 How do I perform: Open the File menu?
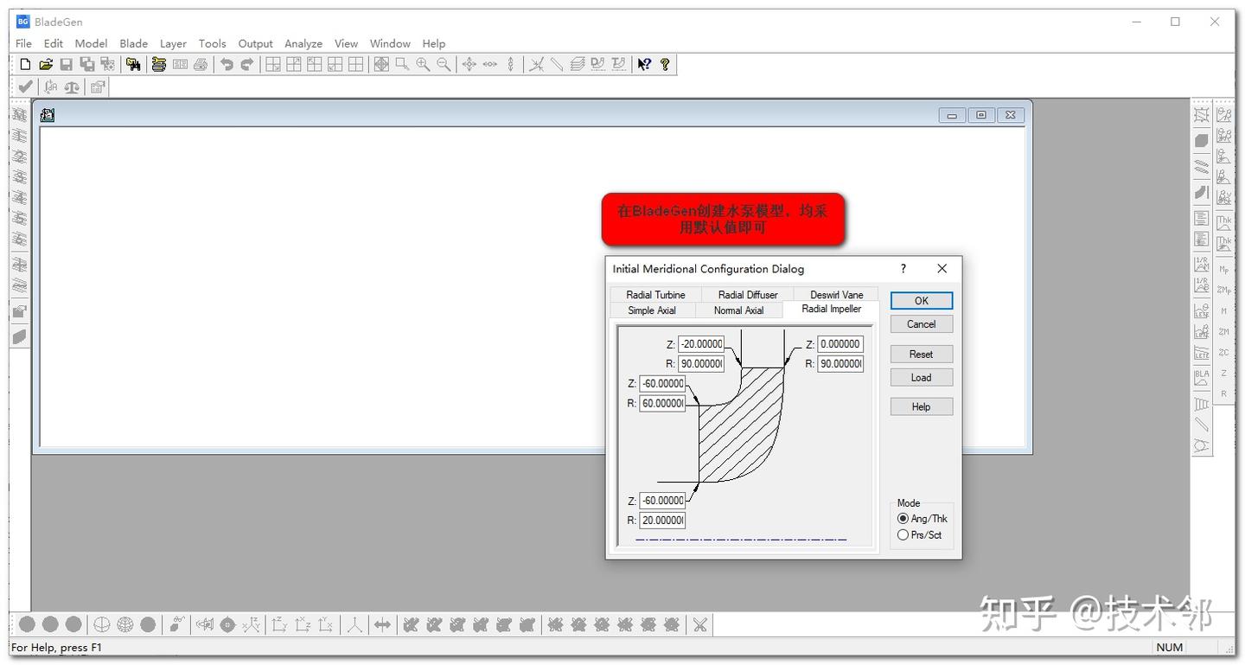click(x=22, y=43)
